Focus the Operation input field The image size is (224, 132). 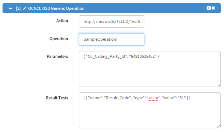click(112, 39)
